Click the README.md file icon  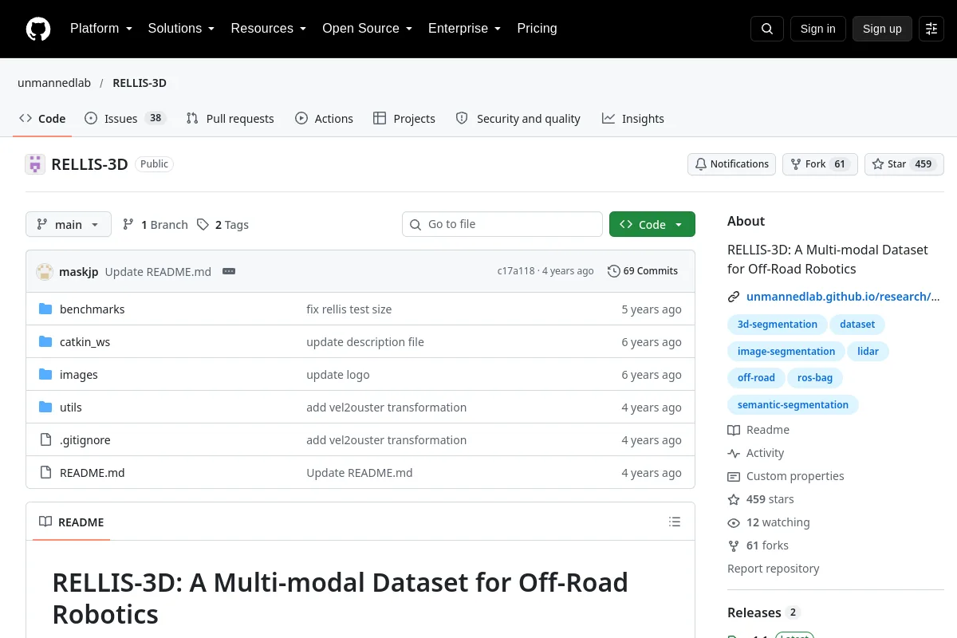pos(45,473)
